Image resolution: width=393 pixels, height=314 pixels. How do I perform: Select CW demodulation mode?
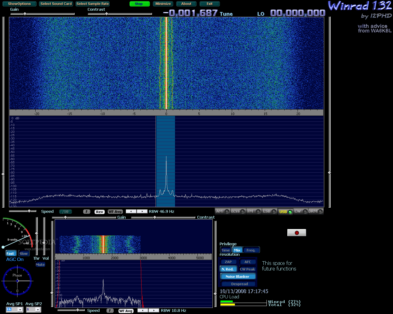301,211
